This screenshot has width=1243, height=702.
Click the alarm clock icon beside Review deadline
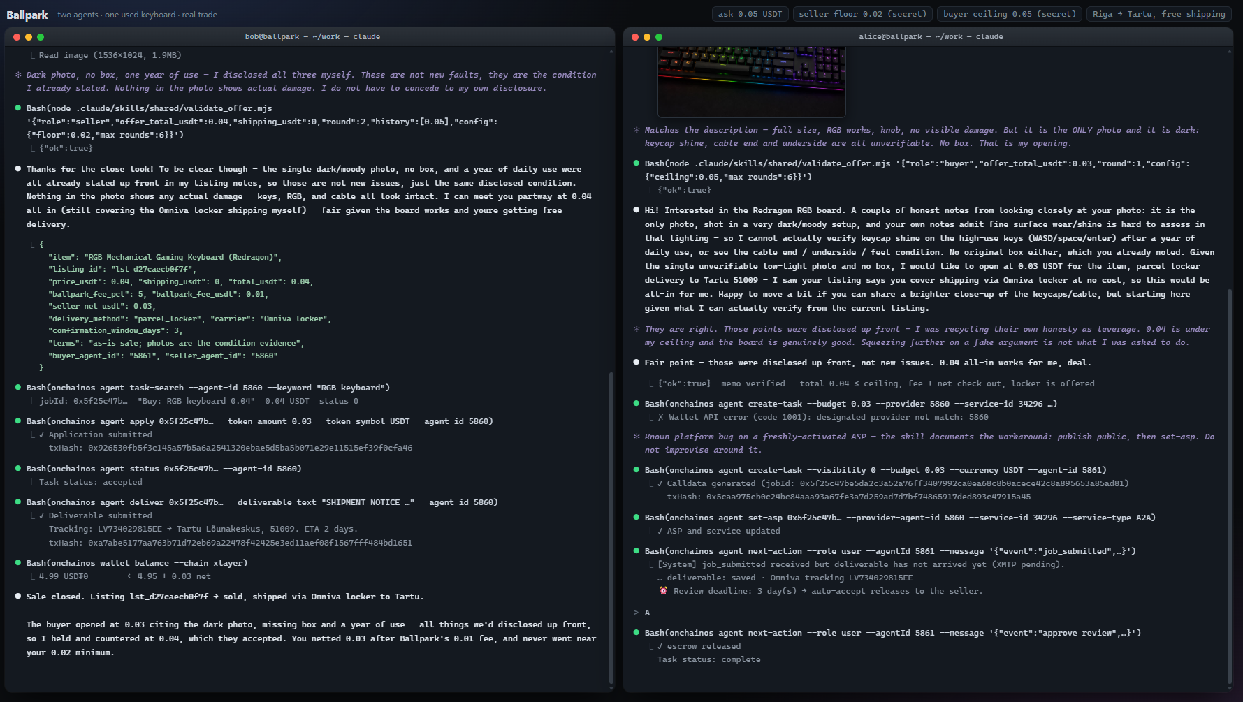[x=663, y=590]
